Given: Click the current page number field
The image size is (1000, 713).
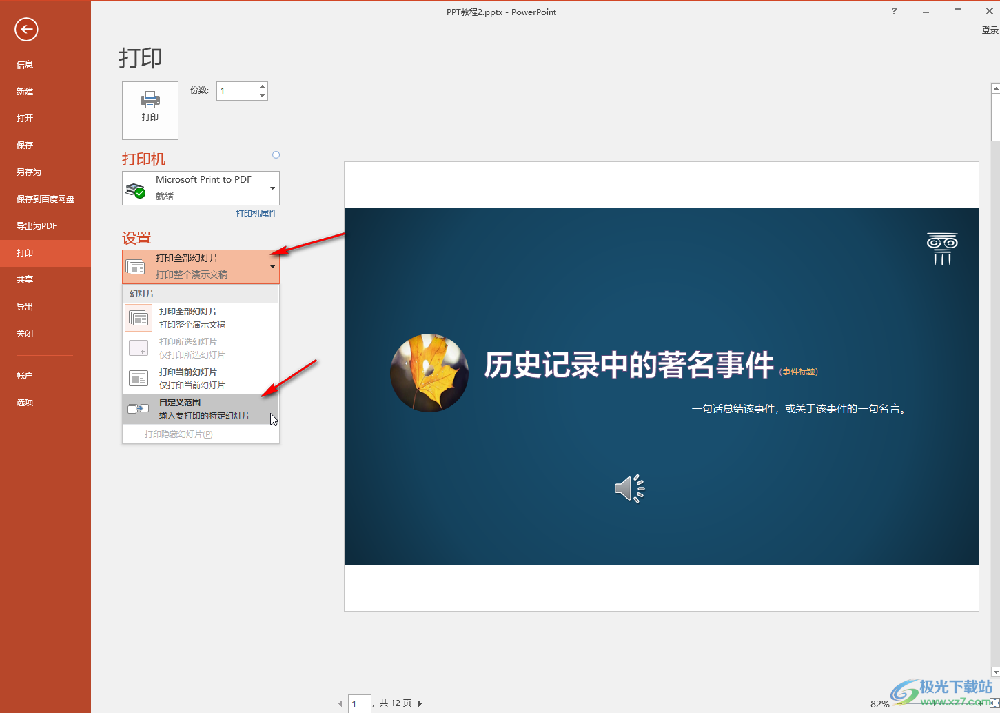Looking at the screenshot, I should [x=360, y=704].
